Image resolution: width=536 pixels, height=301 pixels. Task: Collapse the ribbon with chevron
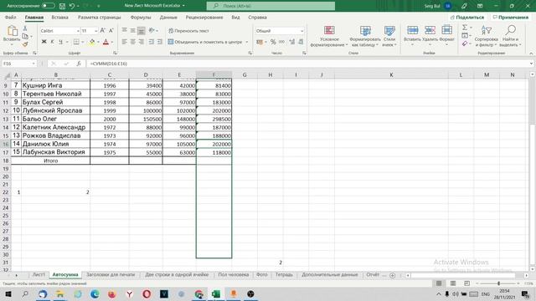click(531, 54)
